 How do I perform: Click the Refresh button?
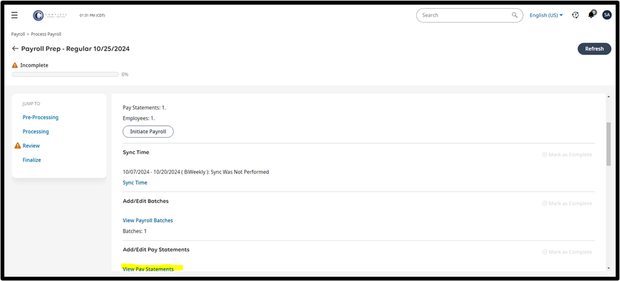click(x=594, y=49)
